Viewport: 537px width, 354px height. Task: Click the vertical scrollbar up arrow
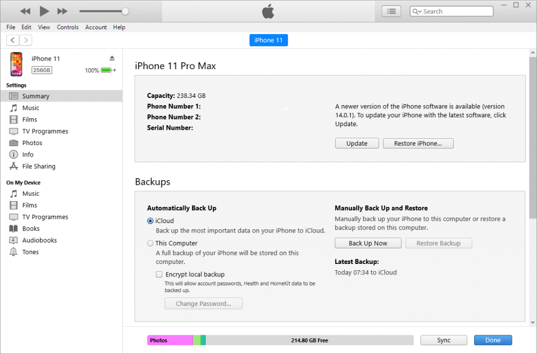(x=533, y=53)
